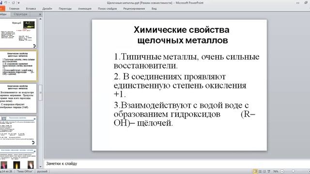The height and width of the screenshot is (174, 310).
Task: Switch to the Дизайн ribbon tab
Action: coord(47,9)
